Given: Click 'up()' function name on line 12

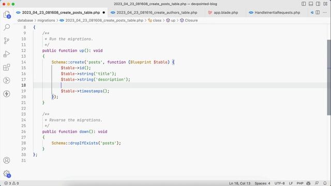Looking at the screenshot, I should click(84, 51).
